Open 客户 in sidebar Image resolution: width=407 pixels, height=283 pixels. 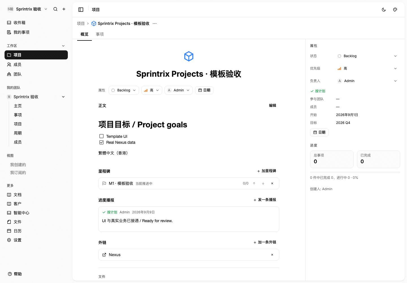[x=36, y=204]
